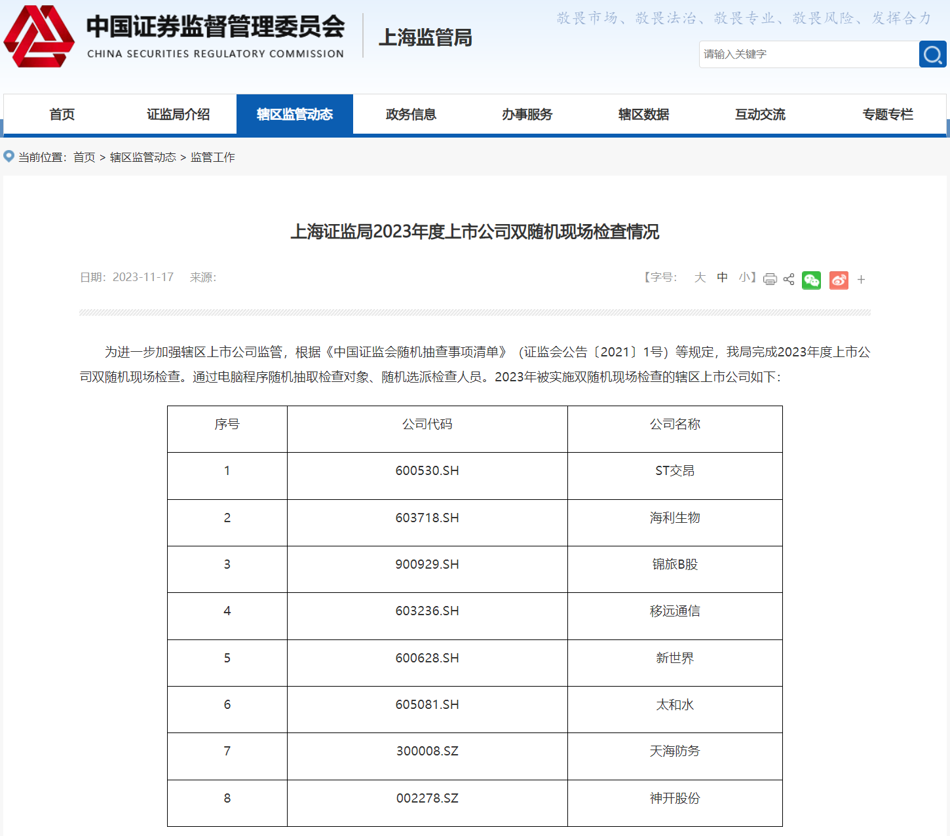Viewport: 950px width, 836px height.
Task: Click the search magnifier button
Action: [932, 54]
